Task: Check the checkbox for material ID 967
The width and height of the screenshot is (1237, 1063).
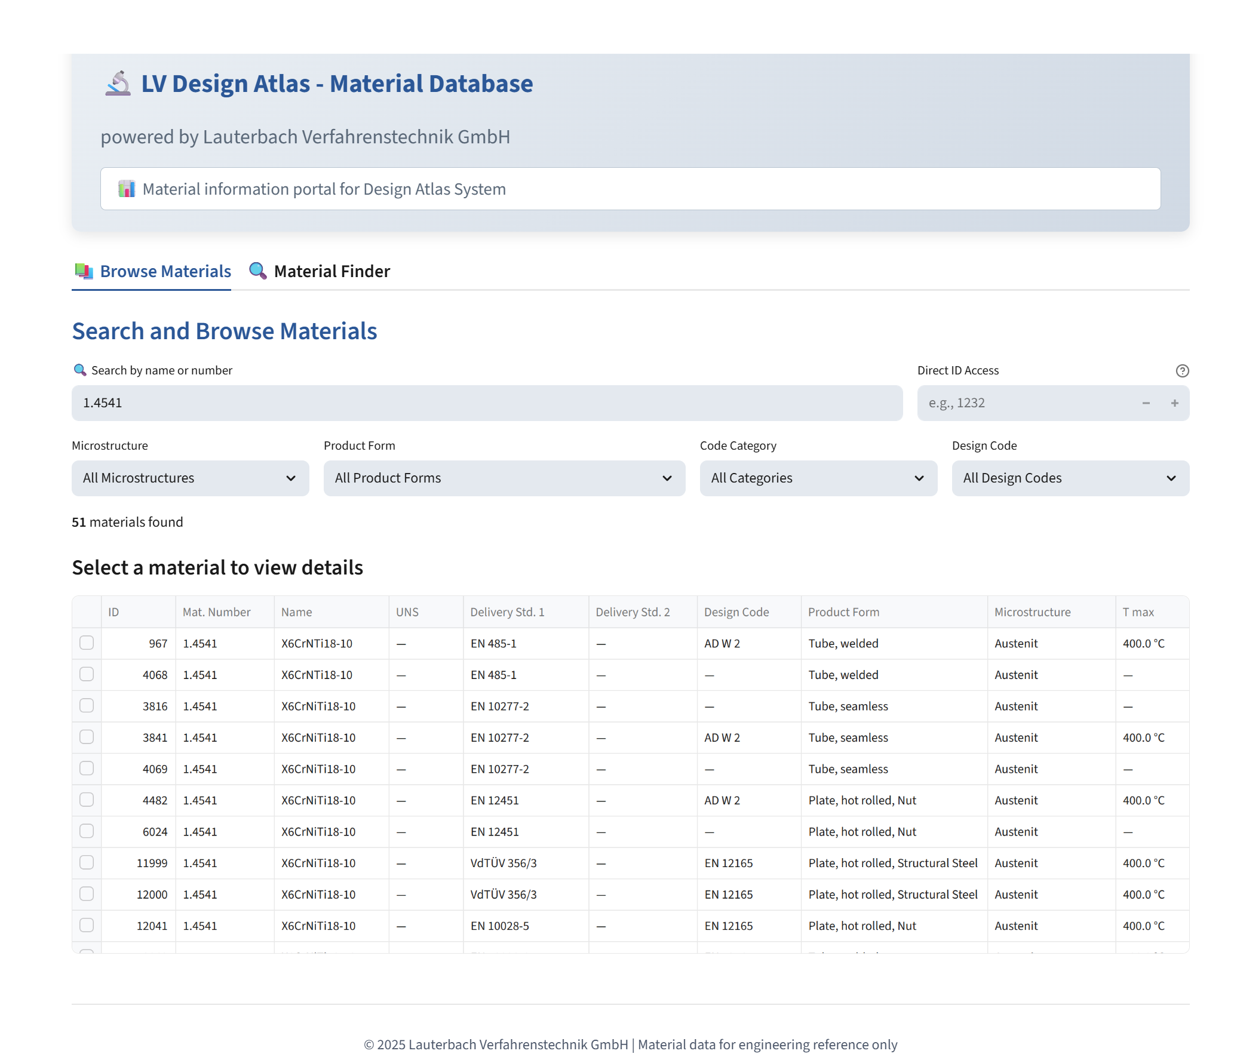Action: (87, 643)
